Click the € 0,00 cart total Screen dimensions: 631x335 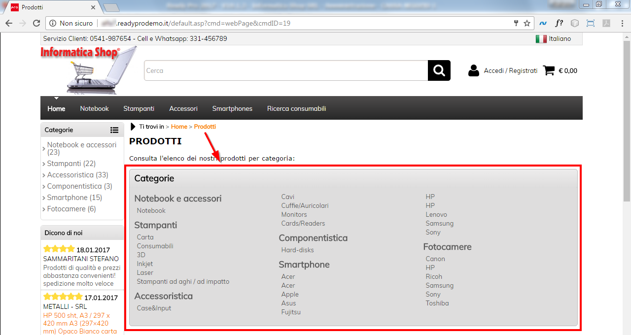pos(568,70)
